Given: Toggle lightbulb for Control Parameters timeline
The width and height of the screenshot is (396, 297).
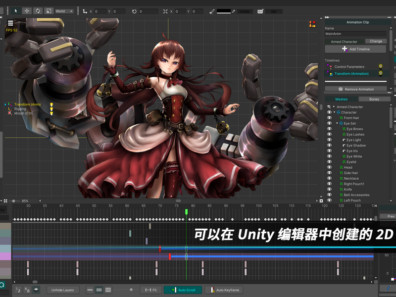Looking at the screenshot, I should 381,66.
